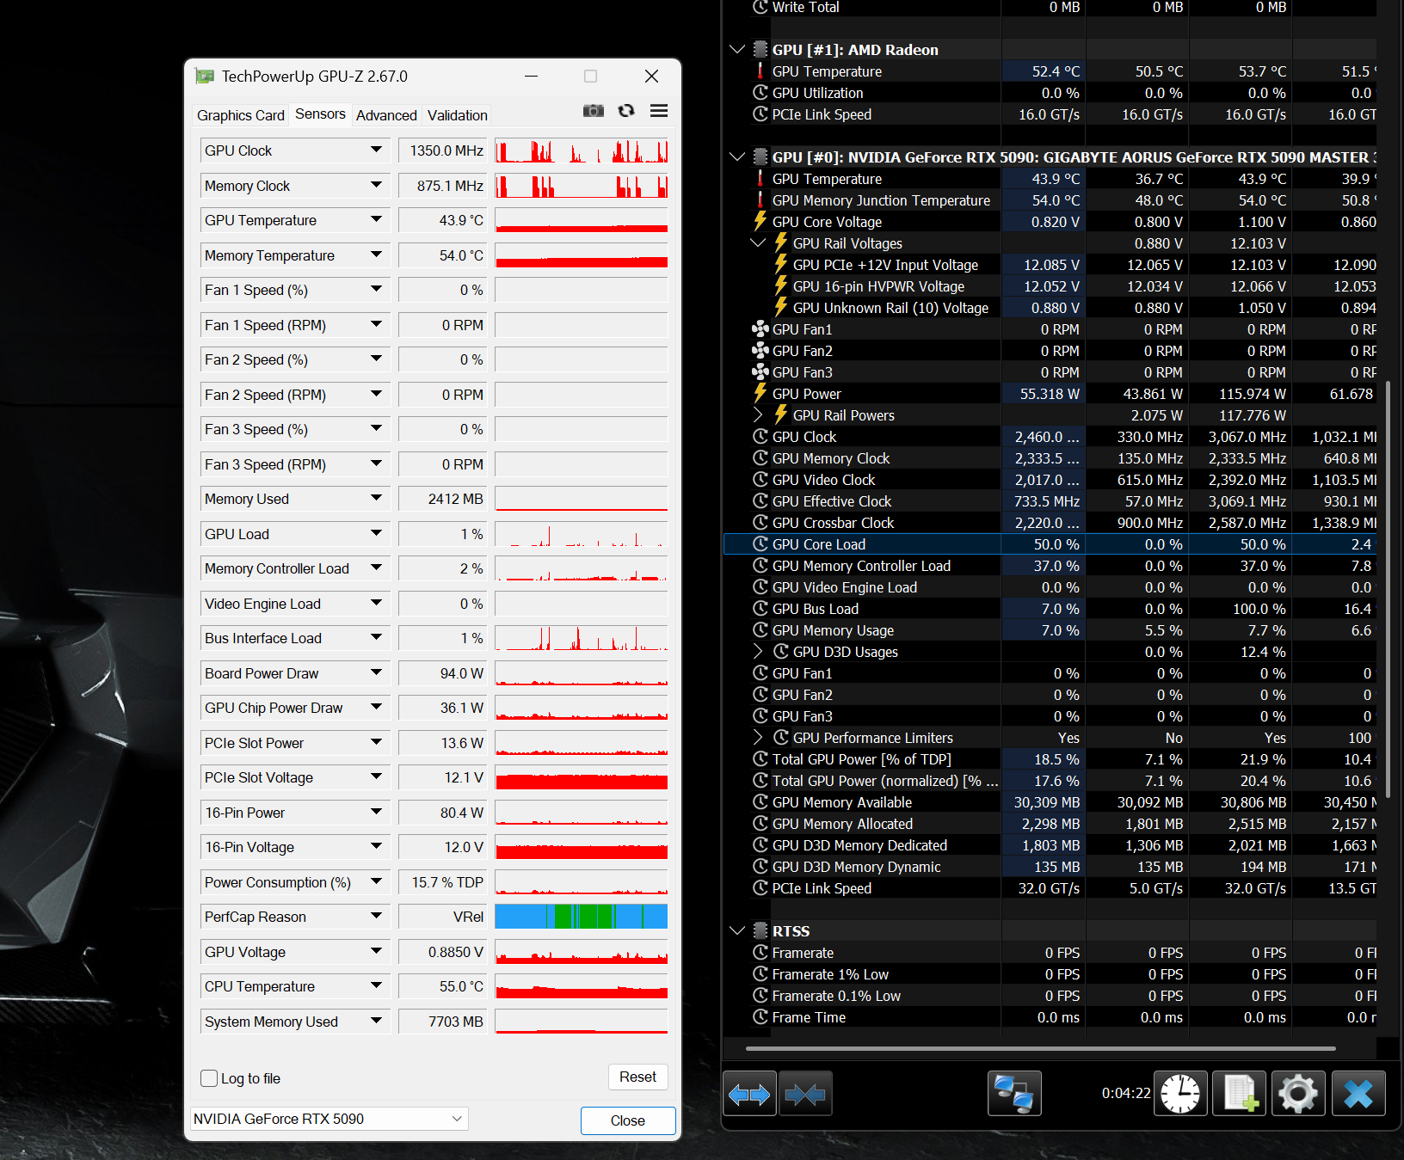
Task: Click thermometer icon beside GPU Memory Junction Temperature
Action: [760, 200]
